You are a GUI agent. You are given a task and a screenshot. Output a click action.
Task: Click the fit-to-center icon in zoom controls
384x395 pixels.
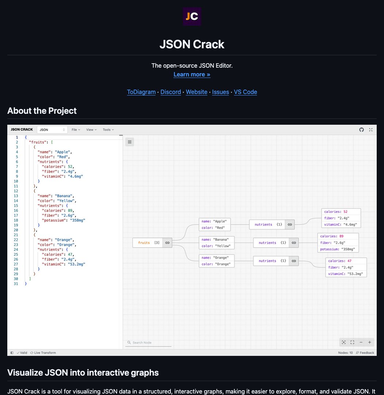tap(352, 342)
